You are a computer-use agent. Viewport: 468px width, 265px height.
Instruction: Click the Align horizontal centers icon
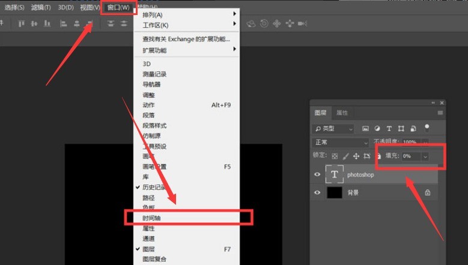pyautogui.click(x=77, y=23)
